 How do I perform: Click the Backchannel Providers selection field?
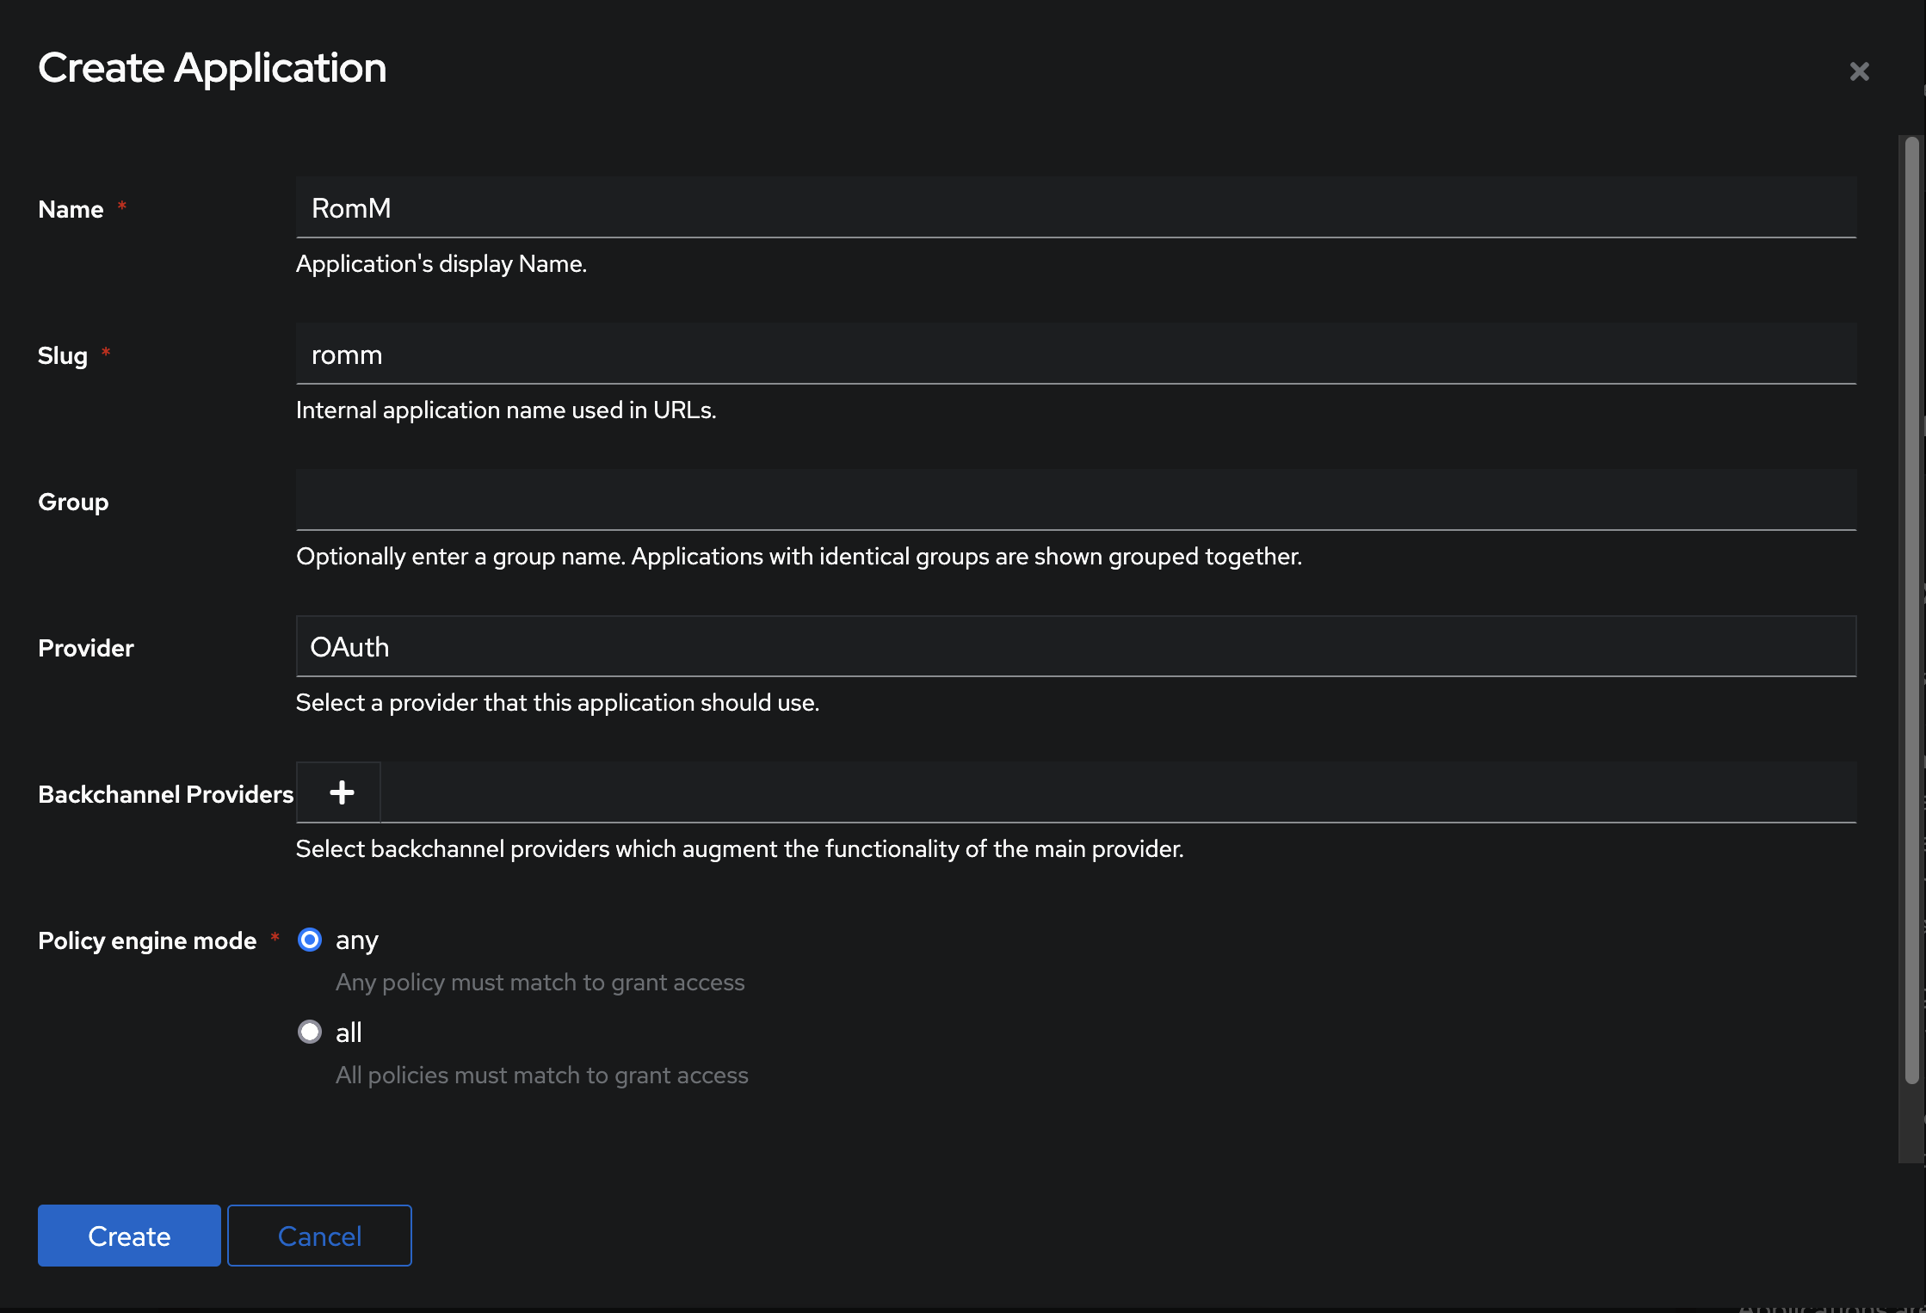pyautogui.click(x=1117, y=792)
